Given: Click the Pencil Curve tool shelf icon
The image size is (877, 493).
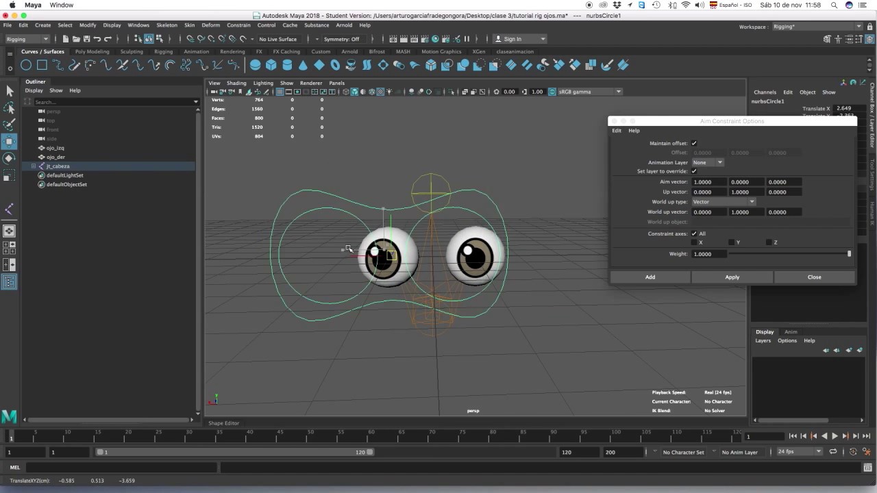Looking at the screenshot, I should click(x=74, y=65).
